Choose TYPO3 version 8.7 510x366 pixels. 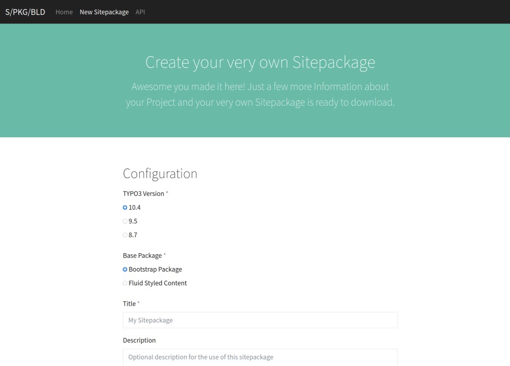tap(125, 235)
